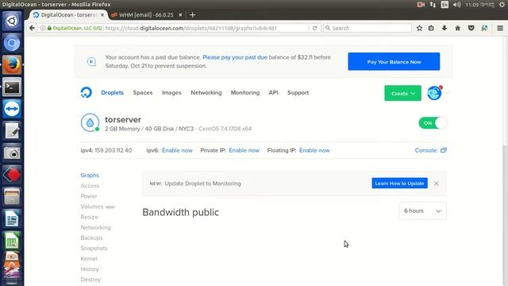The image size is (508, 286).
Task: Select Kernel in the droplet sidebar
Action: 89,258
